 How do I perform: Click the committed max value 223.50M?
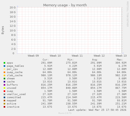[x=121, y=97]
